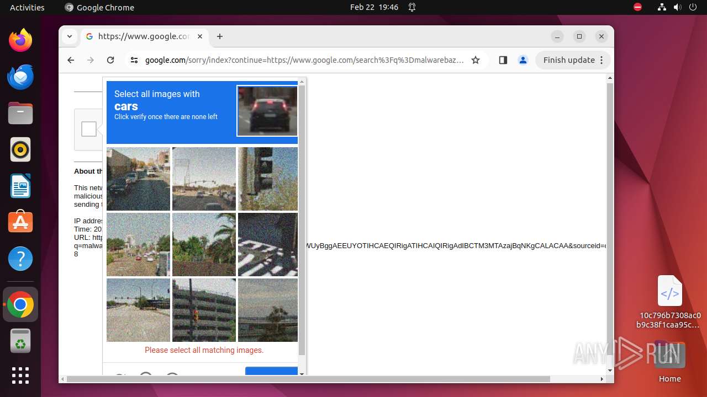Image resolution: width=707 pixels, height=397 pixels.
Task: Open the Trash icon in dock
Action: (x=20, y=341)
